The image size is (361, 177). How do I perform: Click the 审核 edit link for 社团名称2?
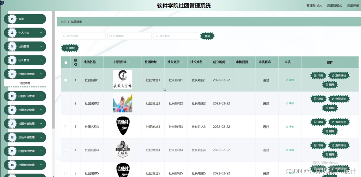click(290, 103)
